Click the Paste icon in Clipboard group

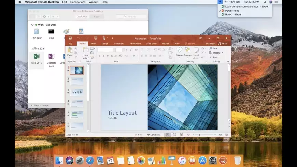(70, 51)
